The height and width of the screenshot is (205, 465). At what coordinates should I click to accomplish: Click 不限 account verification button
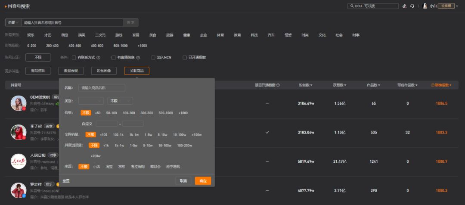pyautogui.click(x=38, y=58)
